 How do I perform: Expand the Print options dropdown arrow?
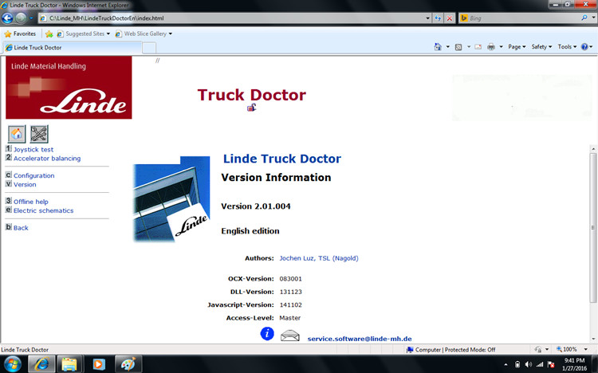pos(502,47)
